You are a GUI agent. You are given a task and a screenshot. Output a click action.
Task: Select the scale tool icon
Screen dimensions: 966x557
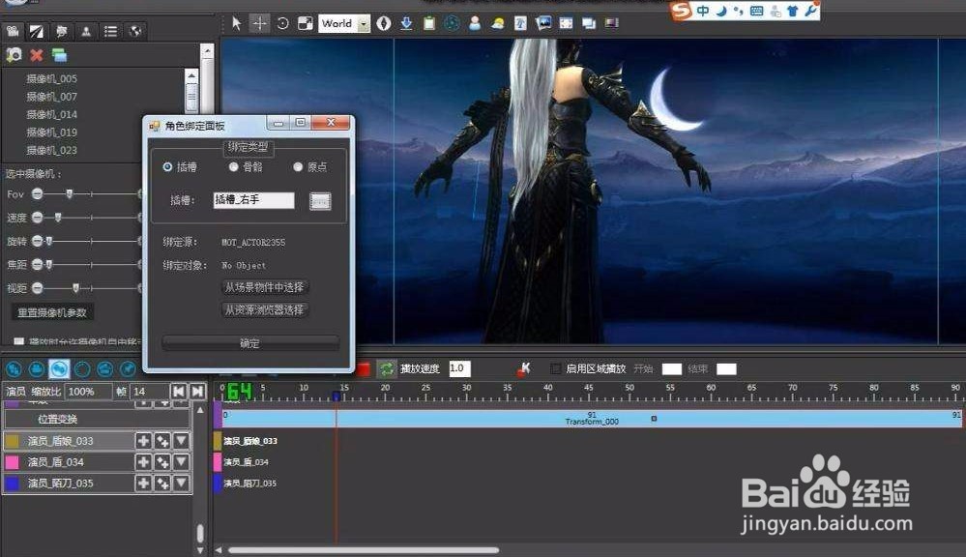click(x=305, y=23)
